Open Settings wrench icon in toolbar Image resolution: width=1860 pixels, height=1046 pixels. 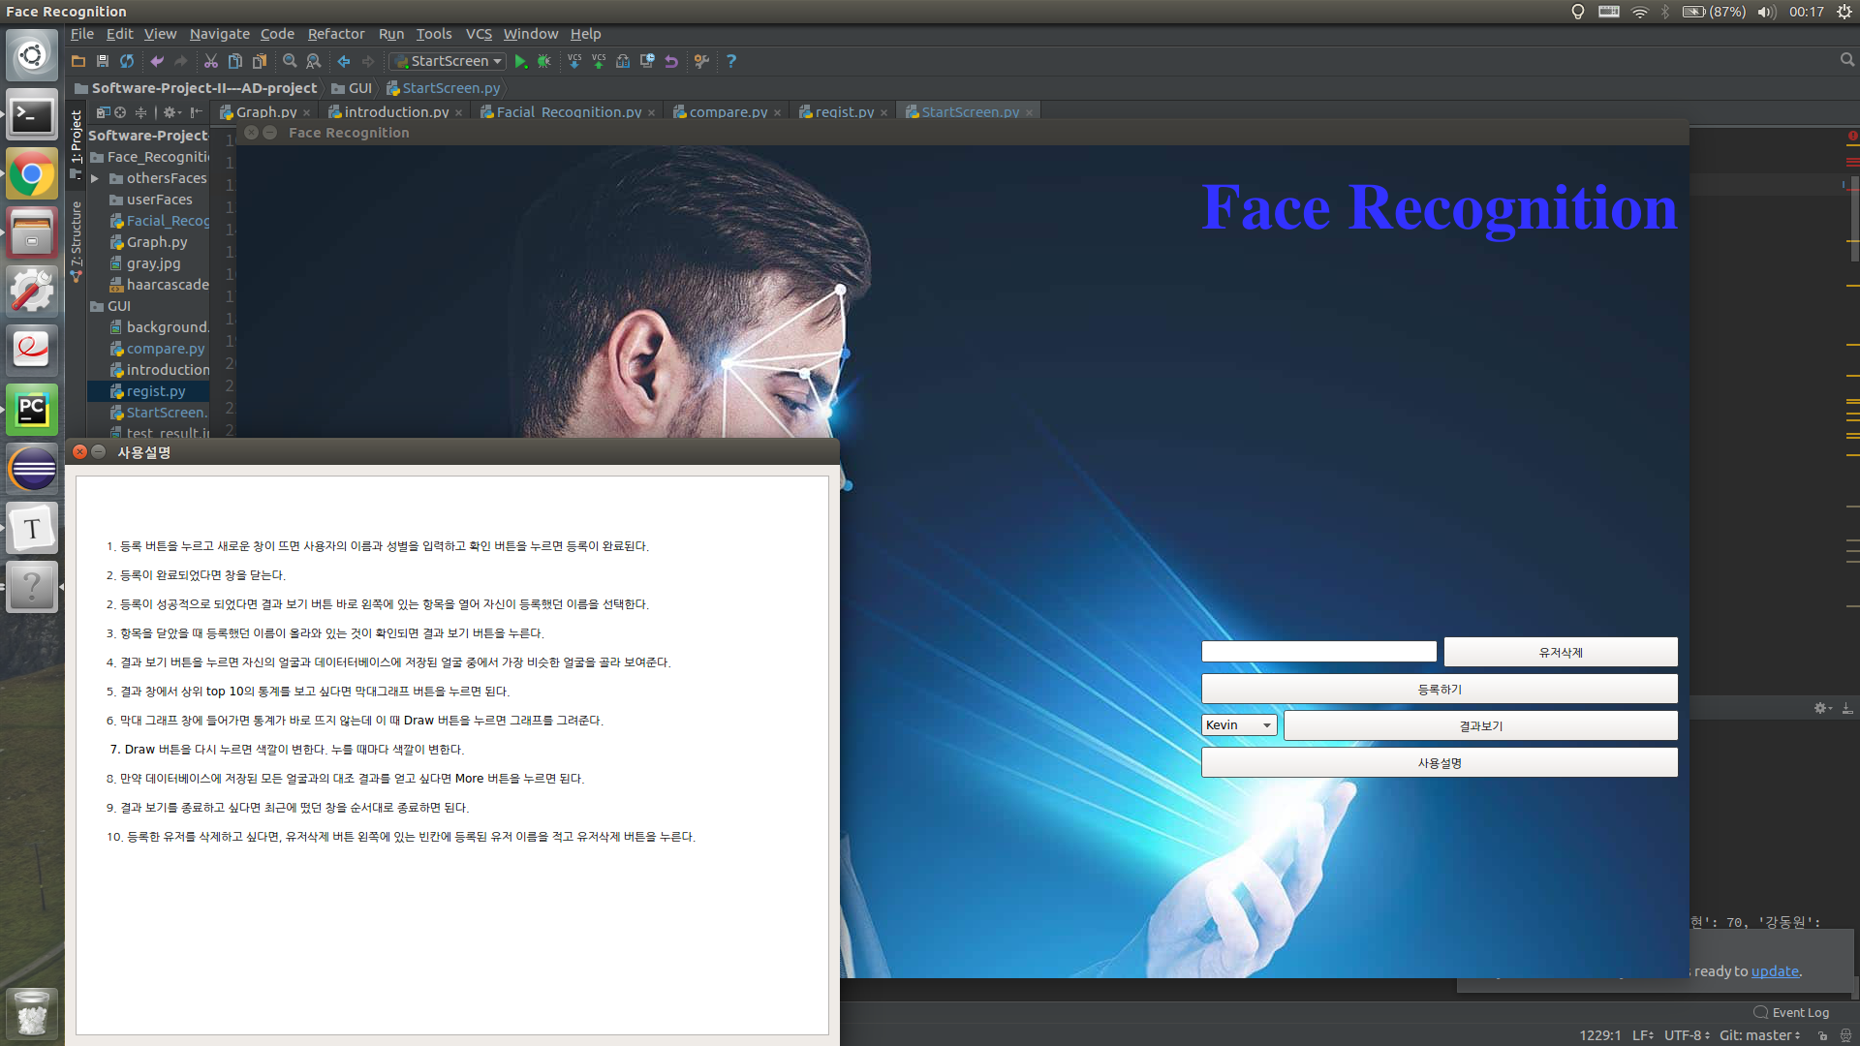click(701, 61)
